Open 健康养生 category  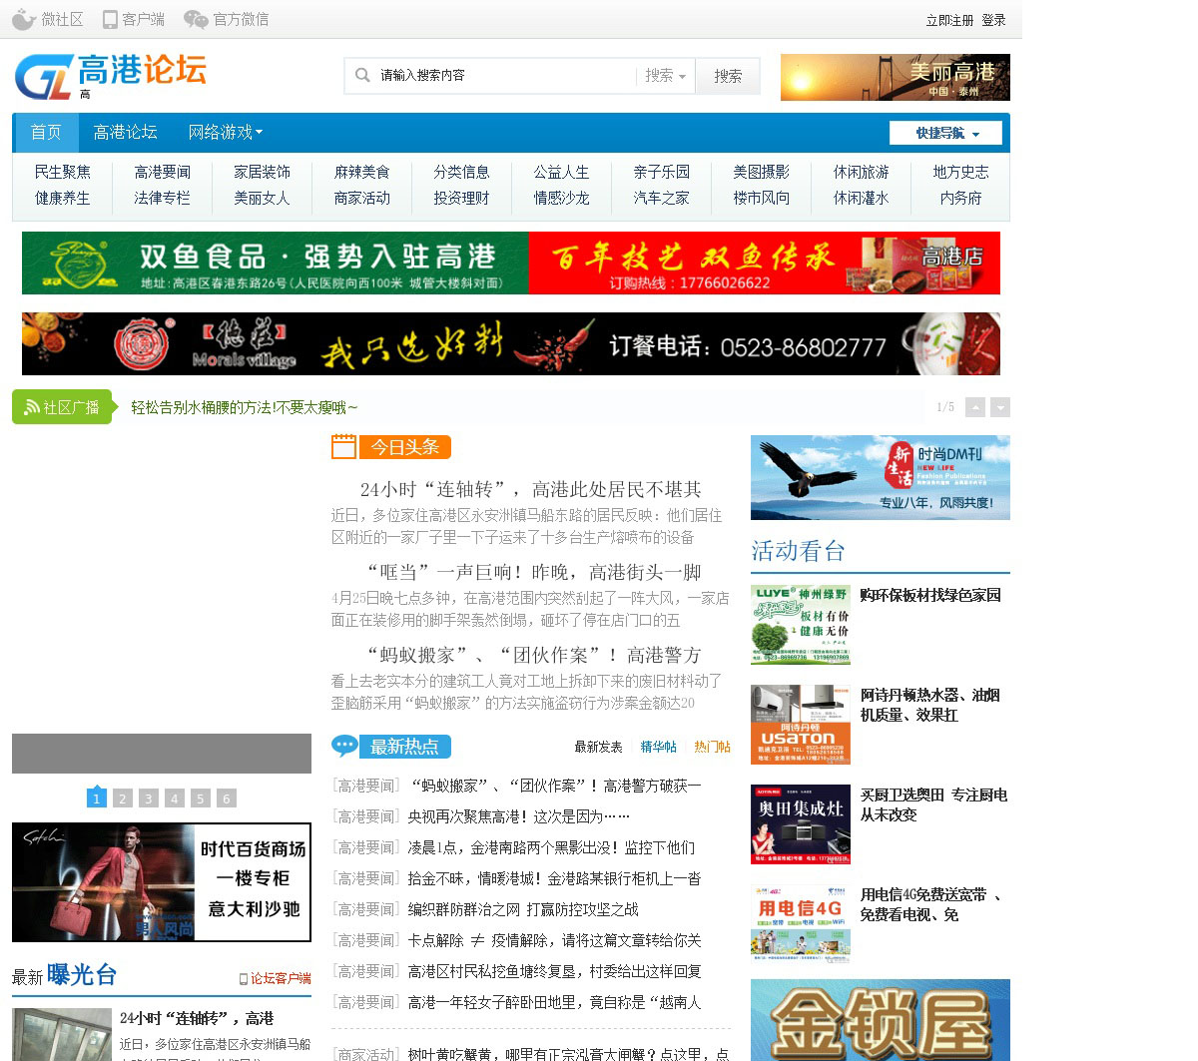pos(62,198)
